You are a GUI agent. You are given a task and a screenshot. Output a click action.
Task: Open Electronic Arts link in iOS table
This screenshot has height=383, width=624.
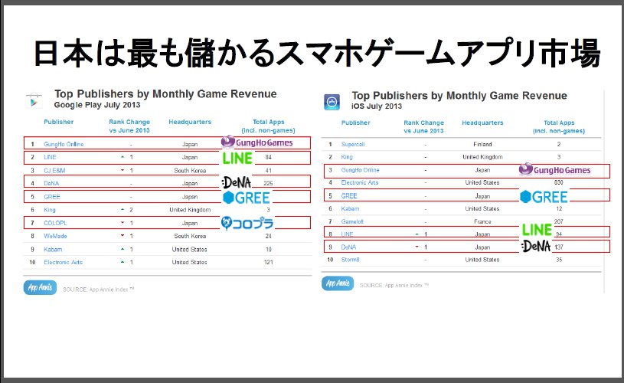point(360,182)
